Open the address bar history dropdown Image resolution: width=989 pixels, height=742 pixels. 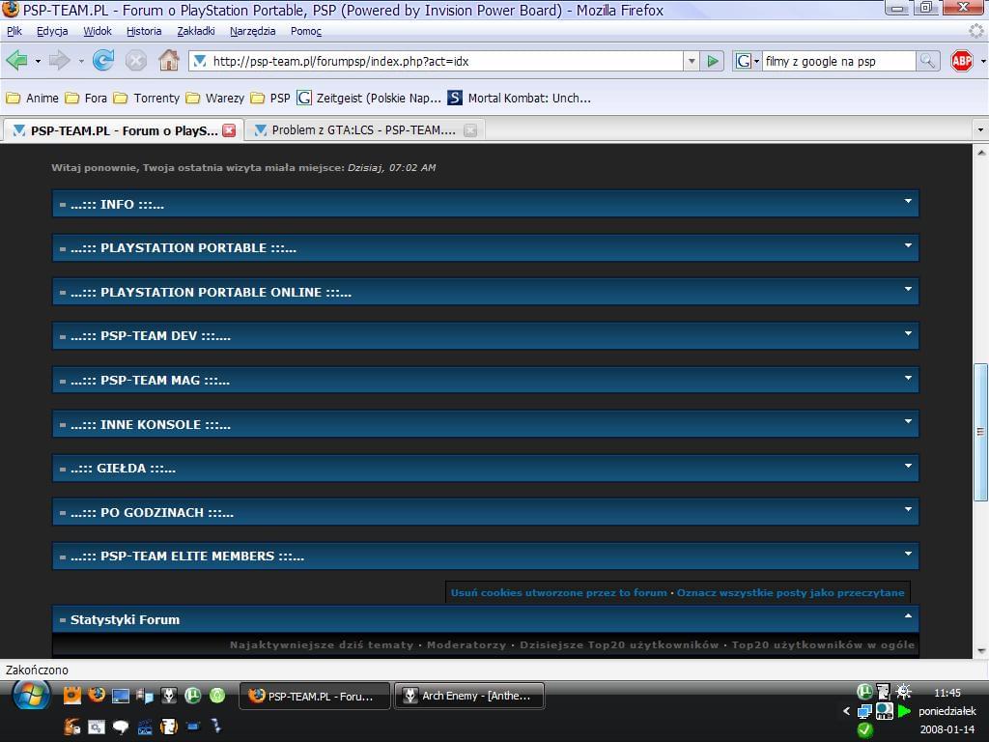click(692, 61)
